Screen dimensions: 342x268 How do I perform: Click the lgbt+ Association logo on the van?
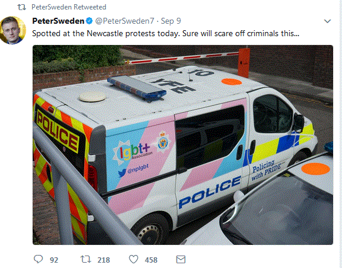click(x=132, y=152)
